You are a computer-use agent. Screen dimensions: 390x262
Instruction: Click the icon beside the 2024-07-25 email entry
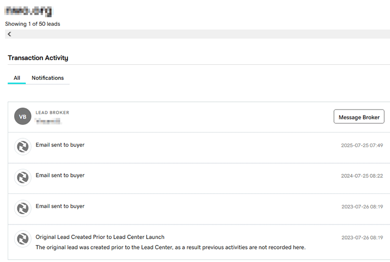(x=23, y=177)
